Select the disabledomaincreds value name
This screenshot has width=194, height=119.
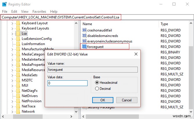pos(103,36)
